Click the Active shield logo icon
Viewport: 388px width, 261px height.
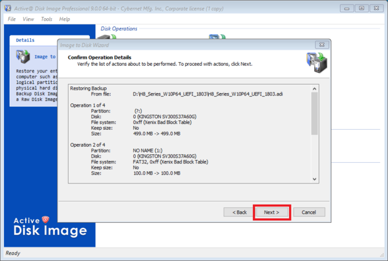pyautogui.click(x=45, y=219)
